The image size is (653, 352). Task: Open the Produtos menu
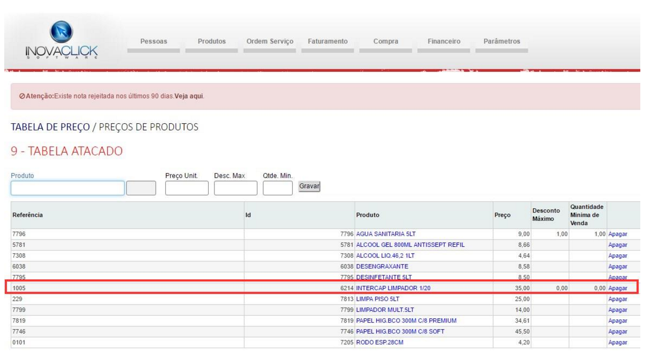[211, 42]
